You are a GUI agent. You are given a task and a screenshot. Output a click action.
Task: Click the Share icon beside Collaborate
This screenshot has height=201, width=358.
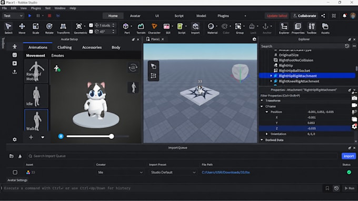(x=323, y=16)
